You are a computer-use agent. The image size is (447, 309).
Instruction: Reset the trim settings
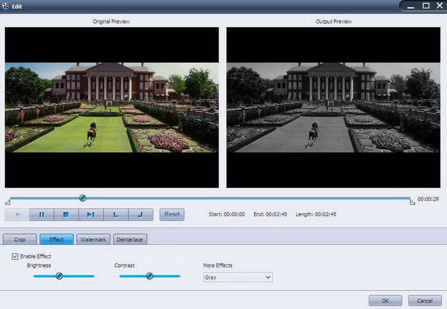coord(172,214)
